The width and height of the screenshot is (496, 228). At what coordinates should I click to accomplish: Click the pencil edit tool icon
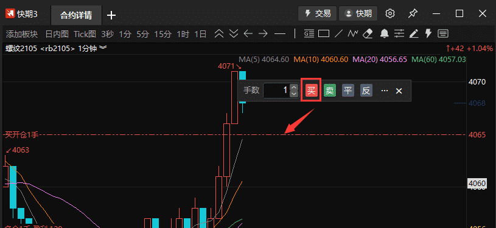(x=414, y=33)
